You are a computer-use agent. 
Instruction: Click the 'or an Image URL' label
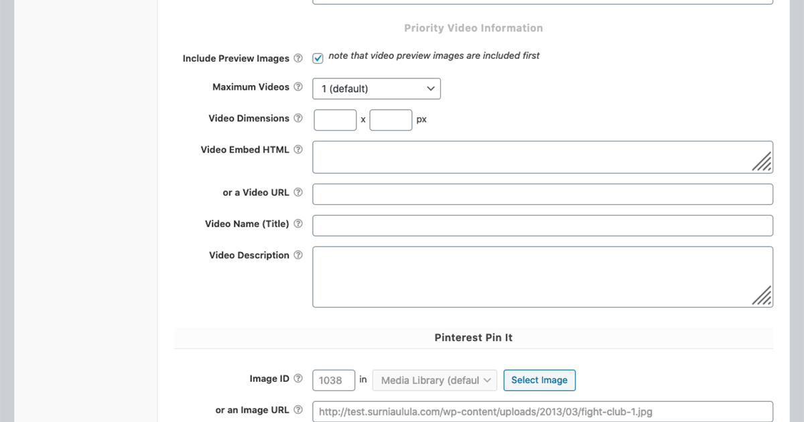click(253, 410)
